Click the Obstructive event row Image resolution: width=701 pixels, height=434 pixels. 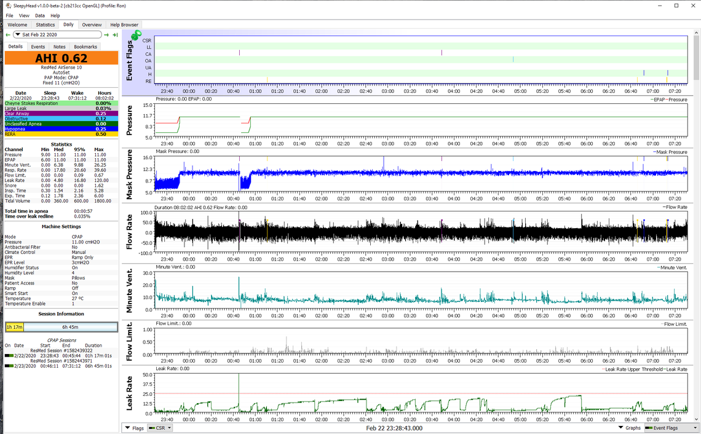pyautogui.click(x=61, y=119)
